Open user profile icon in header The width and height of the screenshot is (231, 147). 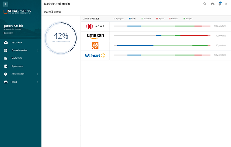[x=226, y=4]
